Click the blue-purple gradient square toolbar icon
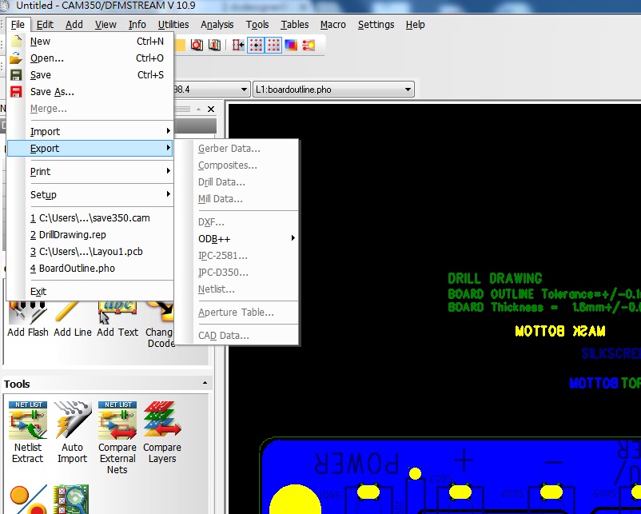The image size is (641, 514). click(291, 45)
